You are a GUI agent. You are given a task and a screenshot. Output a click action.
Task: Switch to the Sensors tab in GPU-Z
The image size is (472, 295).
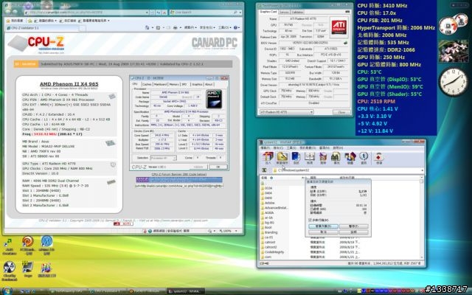(x=284, y=12)
